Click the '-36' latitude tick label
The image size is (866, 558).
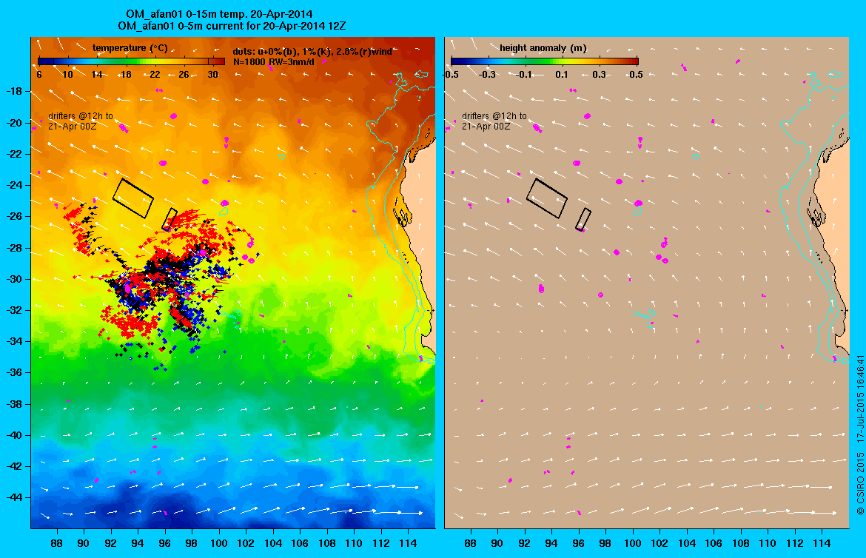(14, 372)
